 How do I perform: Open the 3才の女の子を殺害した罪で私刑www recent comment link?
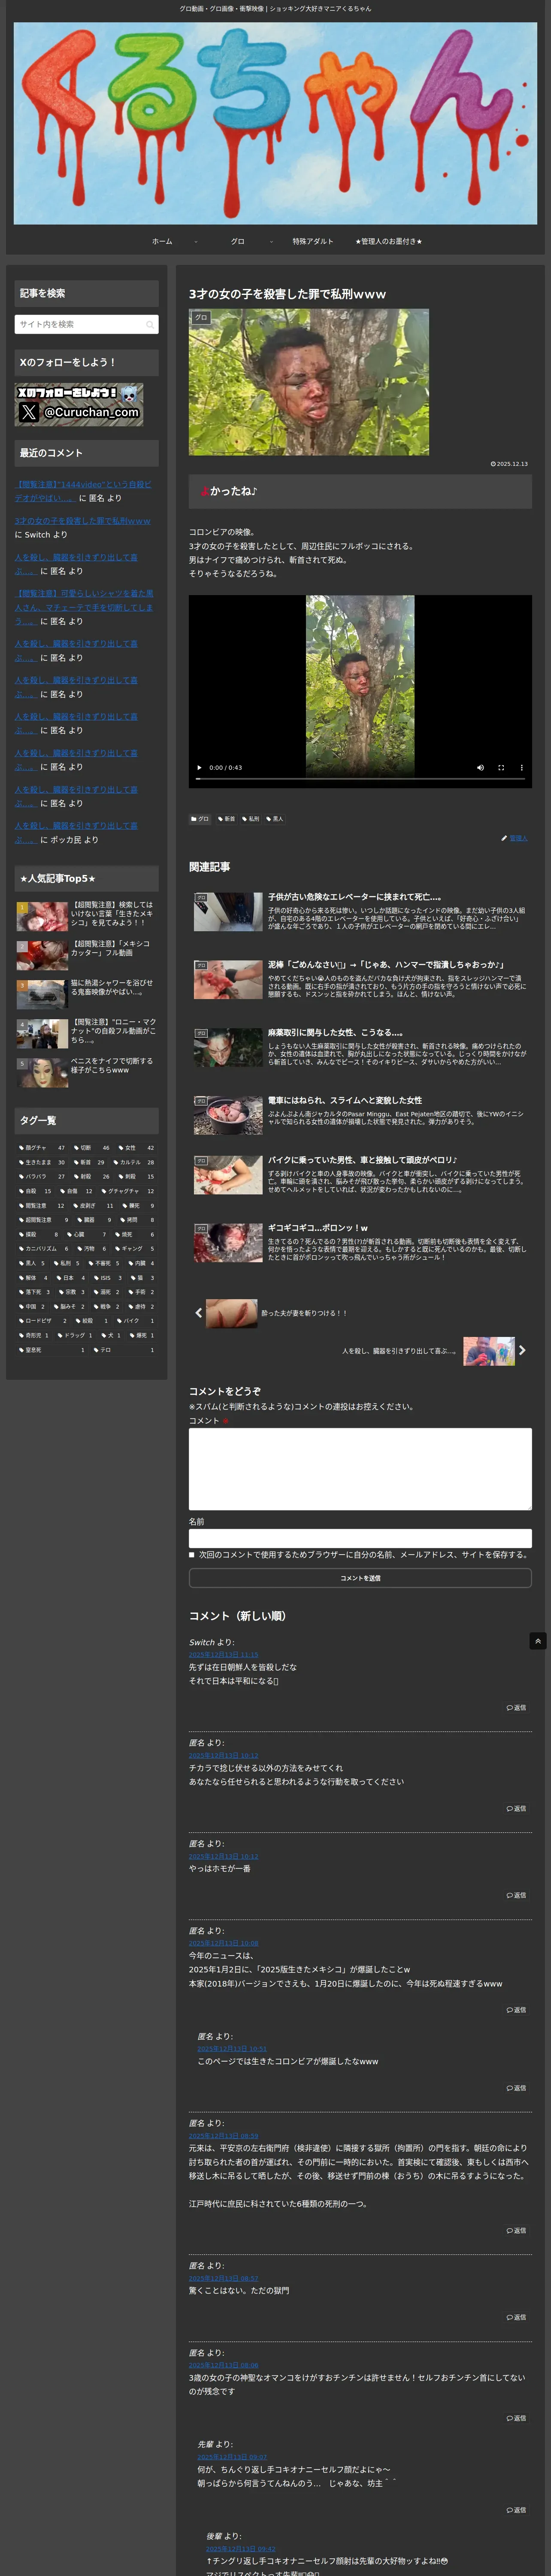click(x=83, y=521)
